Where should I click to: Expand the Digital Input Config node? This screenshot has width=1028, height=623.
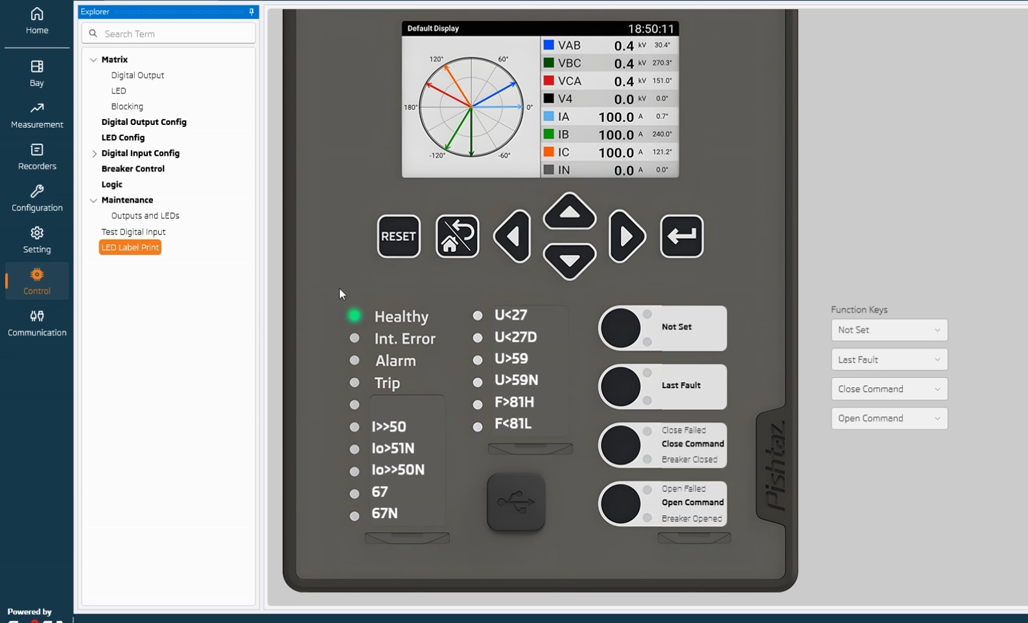94,153
